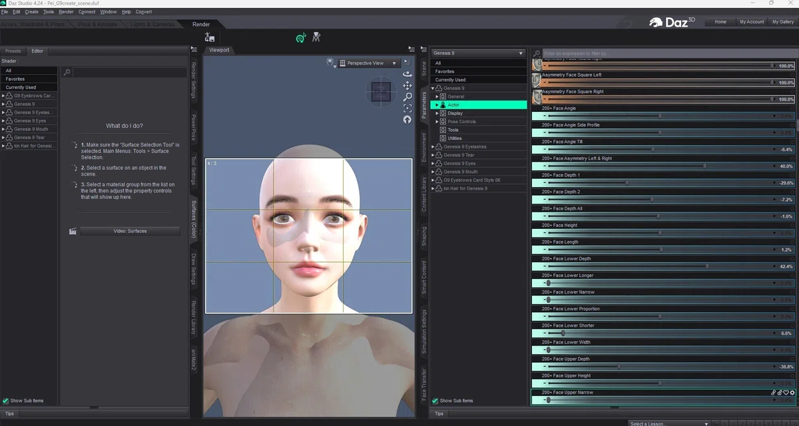The height and width of the screenshot is (426, 799).
Task: Open the Perspective View dropdown
Action: pyautogui.click(x=368, y=63)
